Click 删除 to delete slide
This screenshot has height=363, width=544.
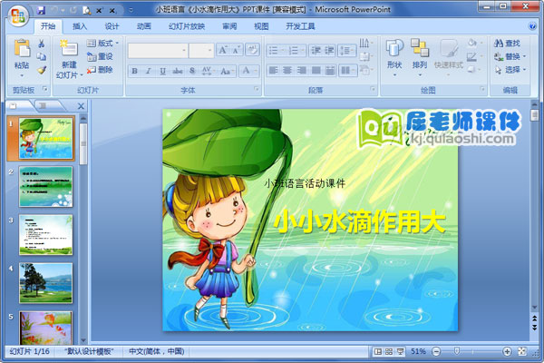100,70
